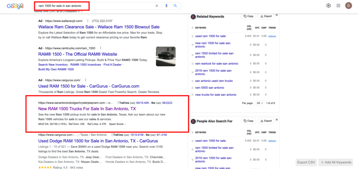View trend chart for 'used ram 1500 for sale' in Related Keywords
This screenshot has width=358, height=169.
[272, 36]
